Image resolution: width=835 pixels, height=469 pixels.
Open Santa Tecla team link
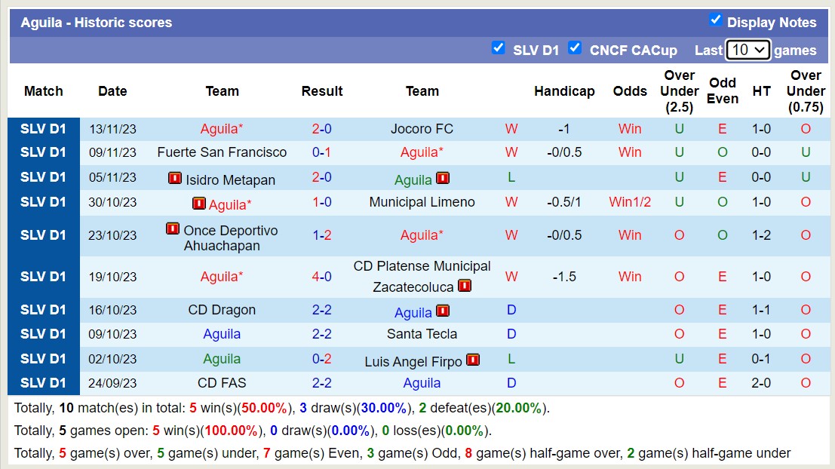click(x=422, y=334)
